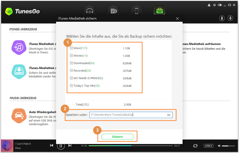The height and width of the screenshot is (153, 239).
Task: Switch to the iTunes library tab
Action: tap(113, 11)
